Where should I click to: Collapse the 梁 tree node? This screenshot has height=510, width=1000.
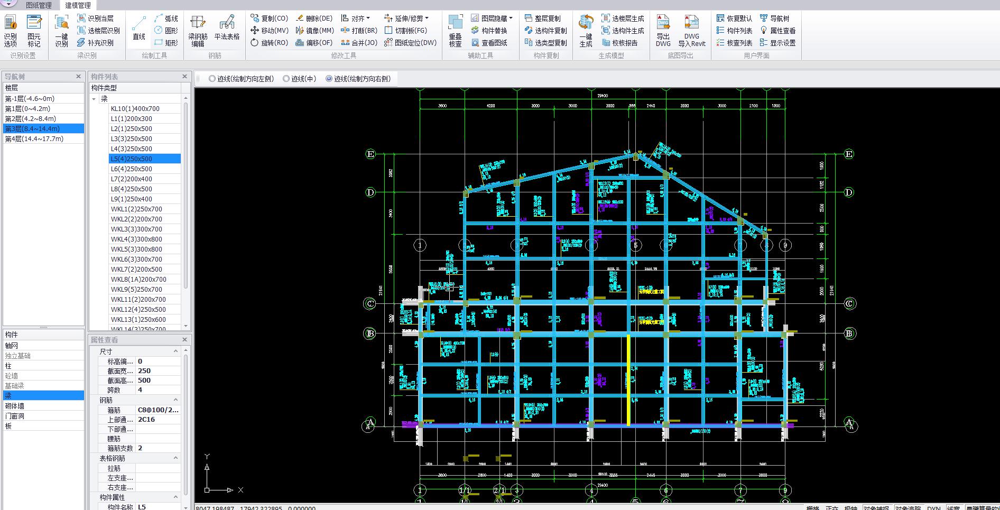point(94,99)
